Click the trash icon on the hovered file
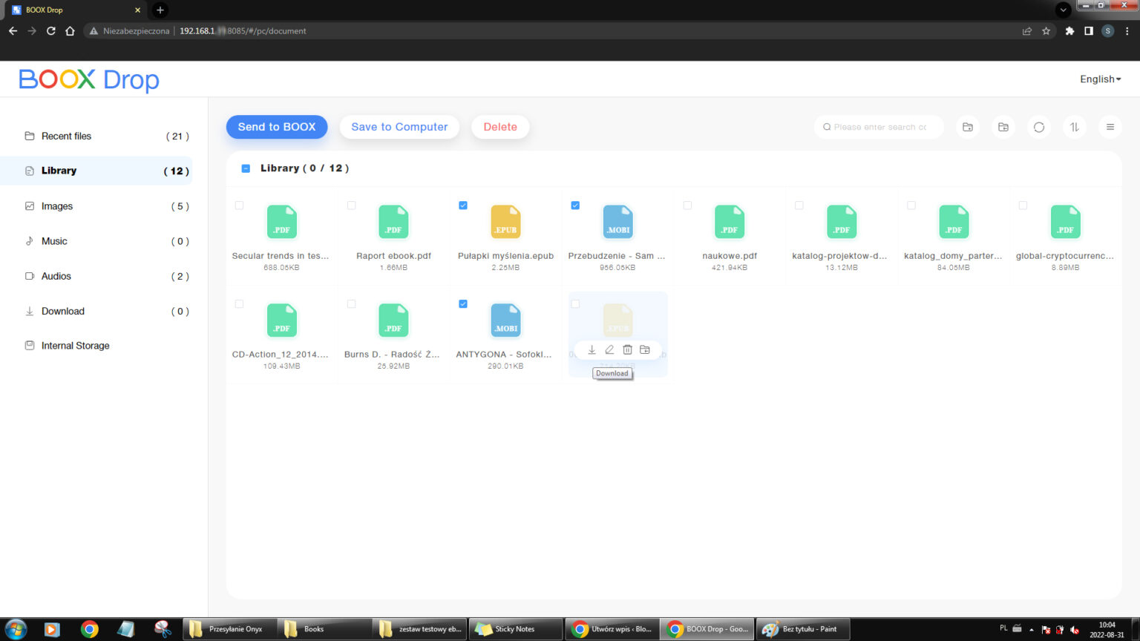 [x=627, y=349]
